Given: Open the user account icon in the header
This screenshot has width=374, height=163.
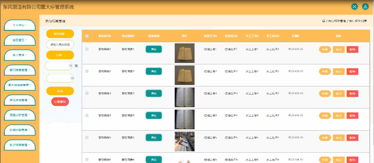Looking at the screenshot, I should point(365,7).
